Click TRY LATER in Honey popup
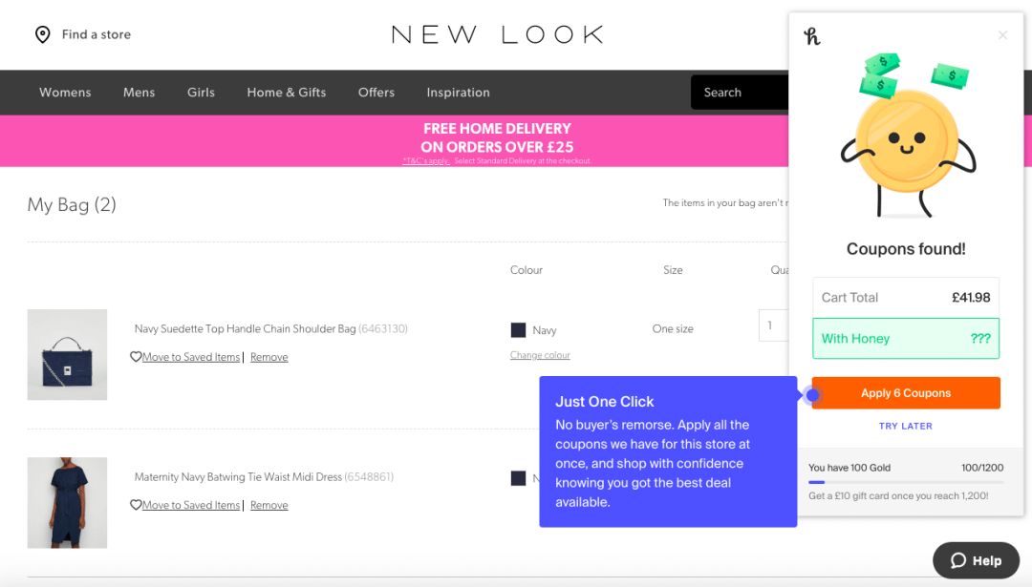 click(x=906, y=426)
